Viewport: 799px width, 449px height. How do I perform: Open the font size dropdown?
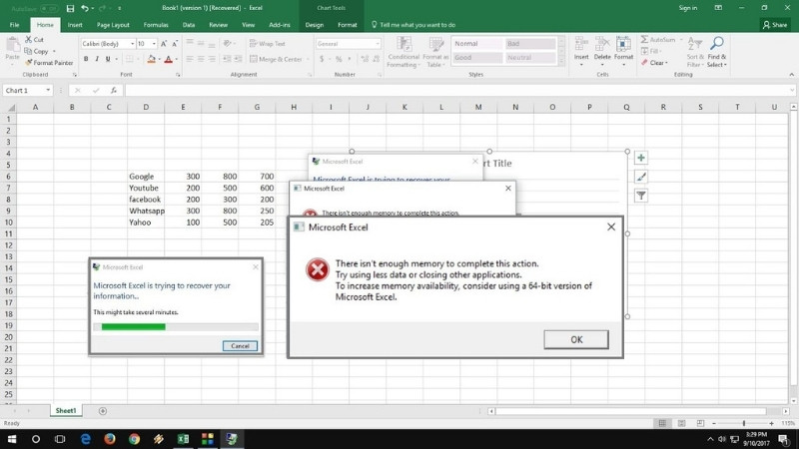pos(154,44)
